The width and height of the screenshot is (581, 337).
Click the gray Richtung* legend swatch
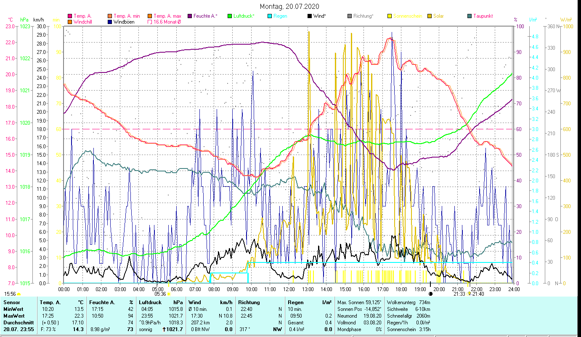click(x=350, y=16)
